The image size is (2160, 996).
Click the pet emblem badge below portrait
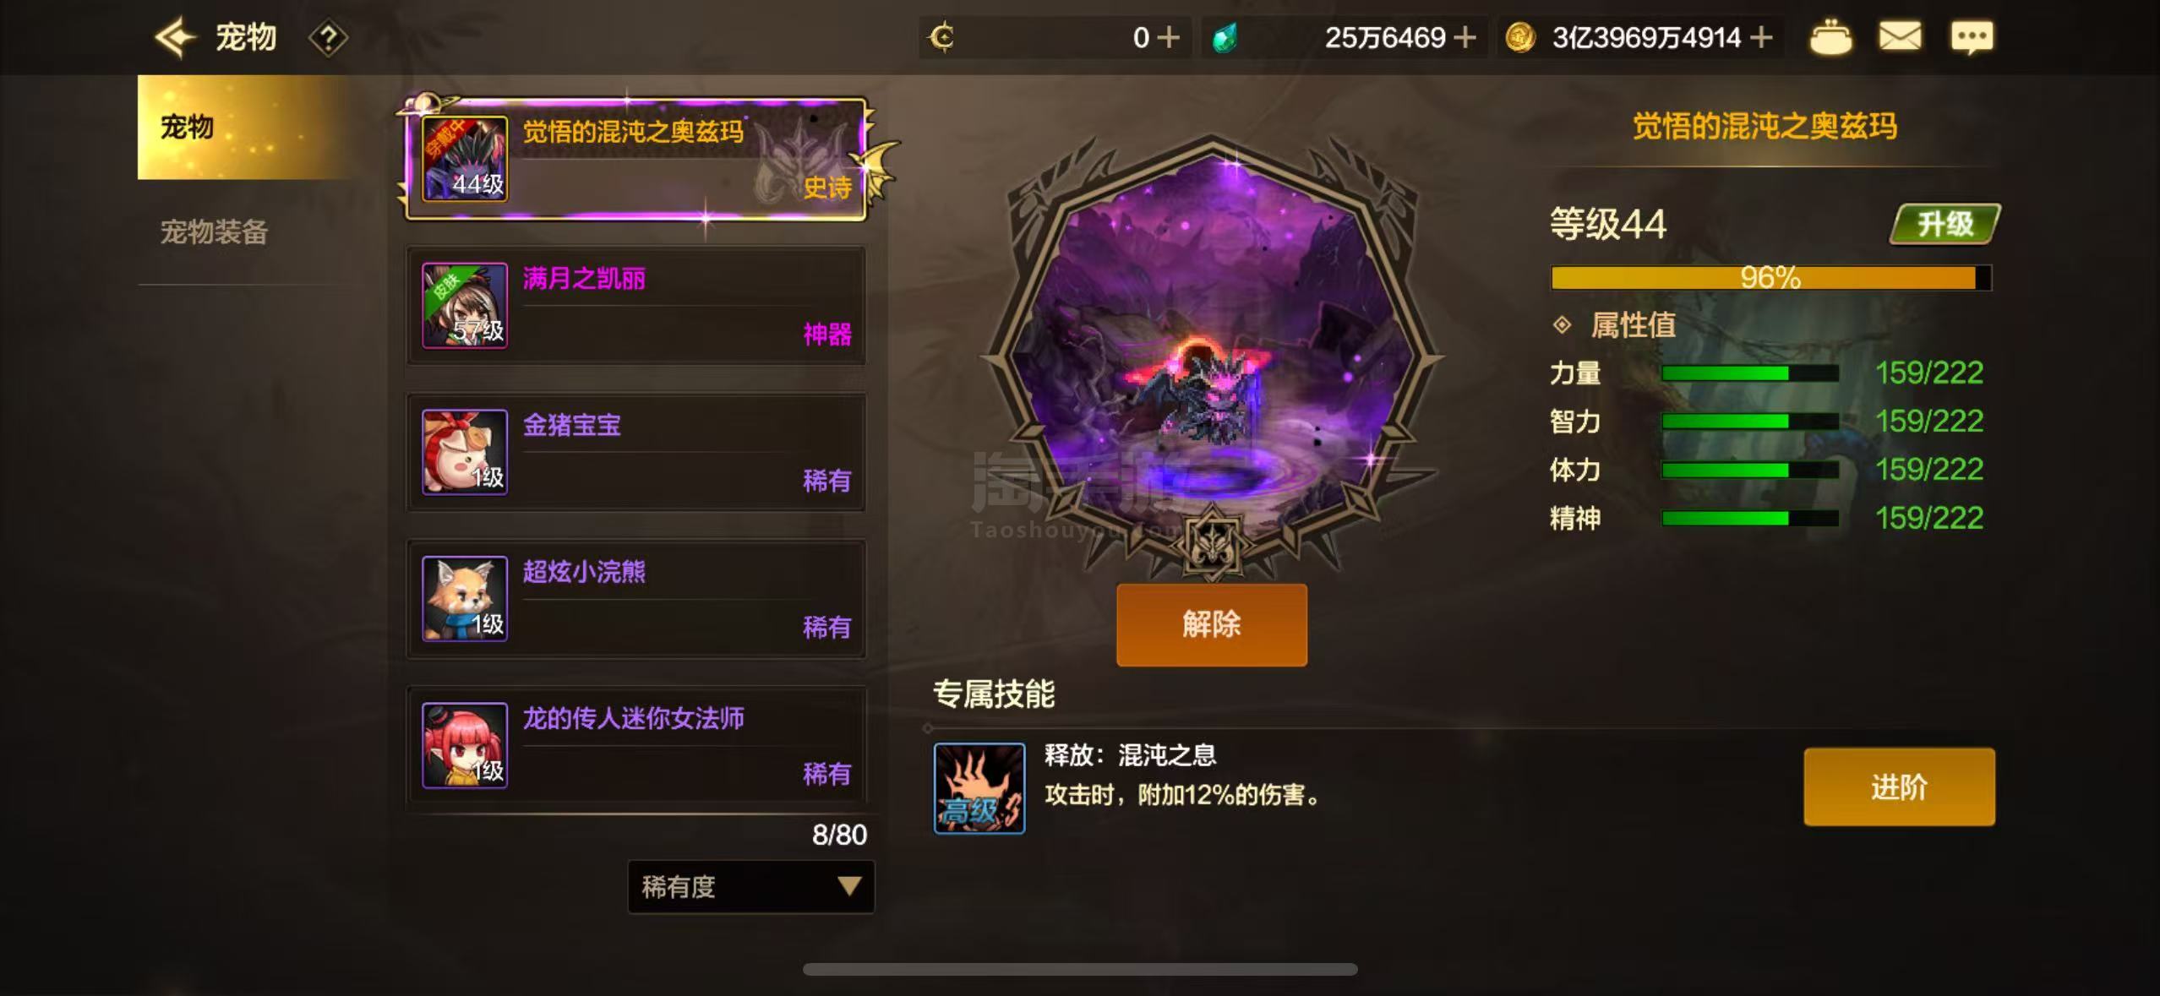[1212, 543]
